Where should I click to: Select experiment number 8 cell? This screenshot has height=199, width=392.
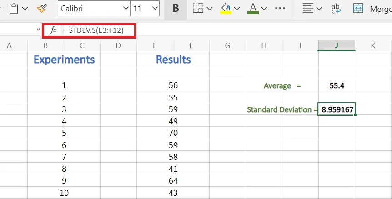[x=64, y=169]
